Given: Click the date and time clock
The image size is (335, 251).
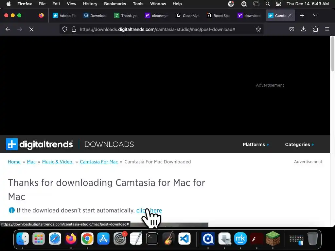Looking at the screenshot, I should (308, 4).
